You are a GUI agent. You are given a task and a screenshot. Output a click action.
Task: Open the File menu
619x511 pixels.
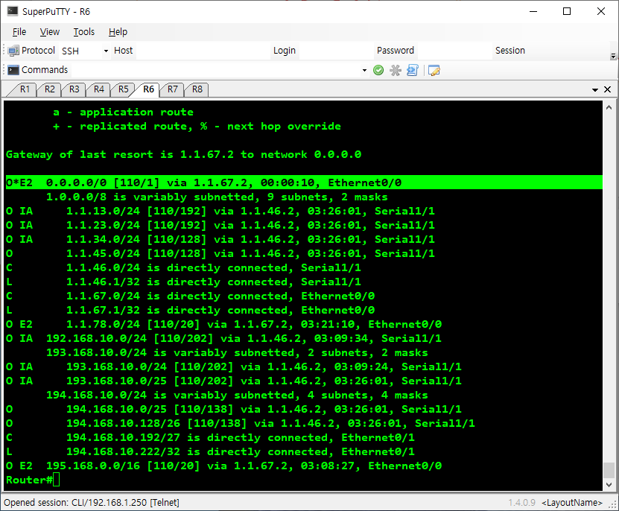(x=19, y=31)
